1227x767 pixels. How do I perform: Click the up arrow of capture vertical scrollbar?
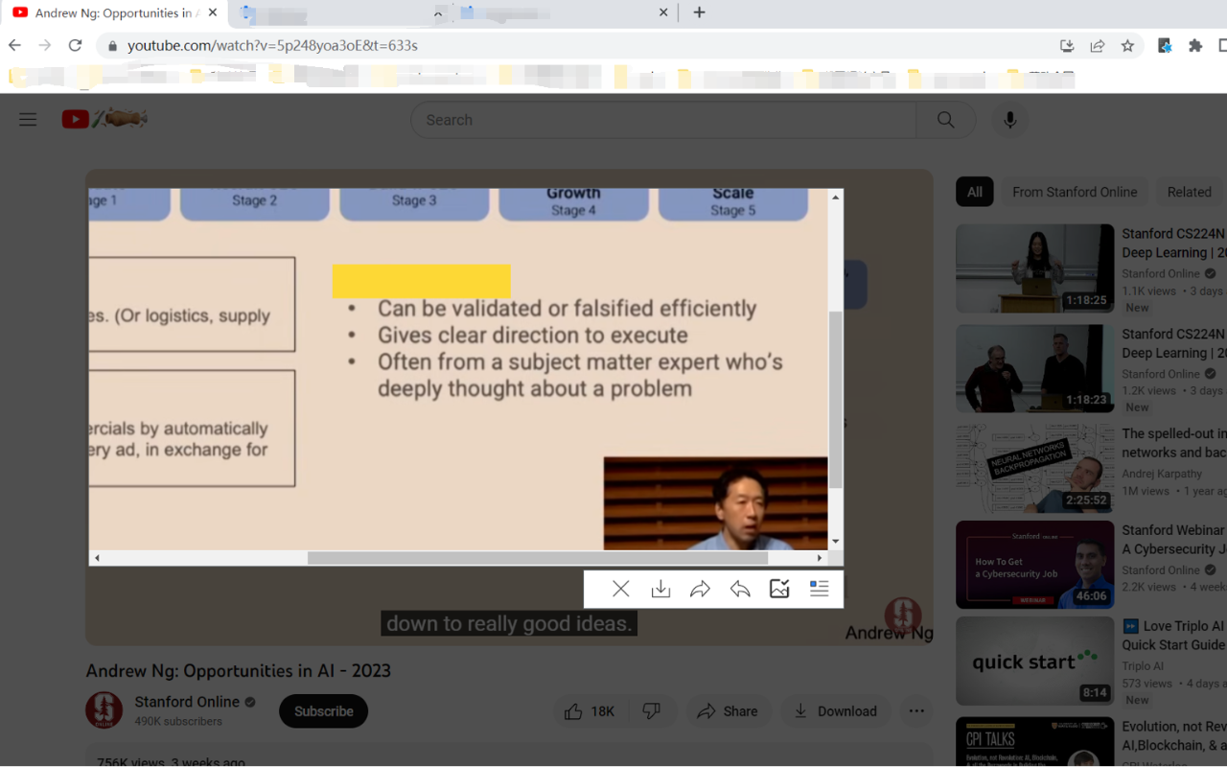[836, 198]
